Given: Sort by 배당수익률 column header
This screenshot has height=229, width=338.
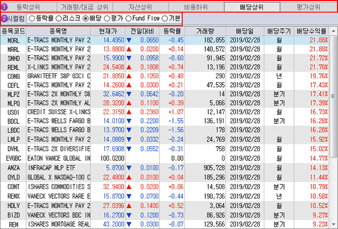Looking at the screenshot, I should (x=311, y=31).
